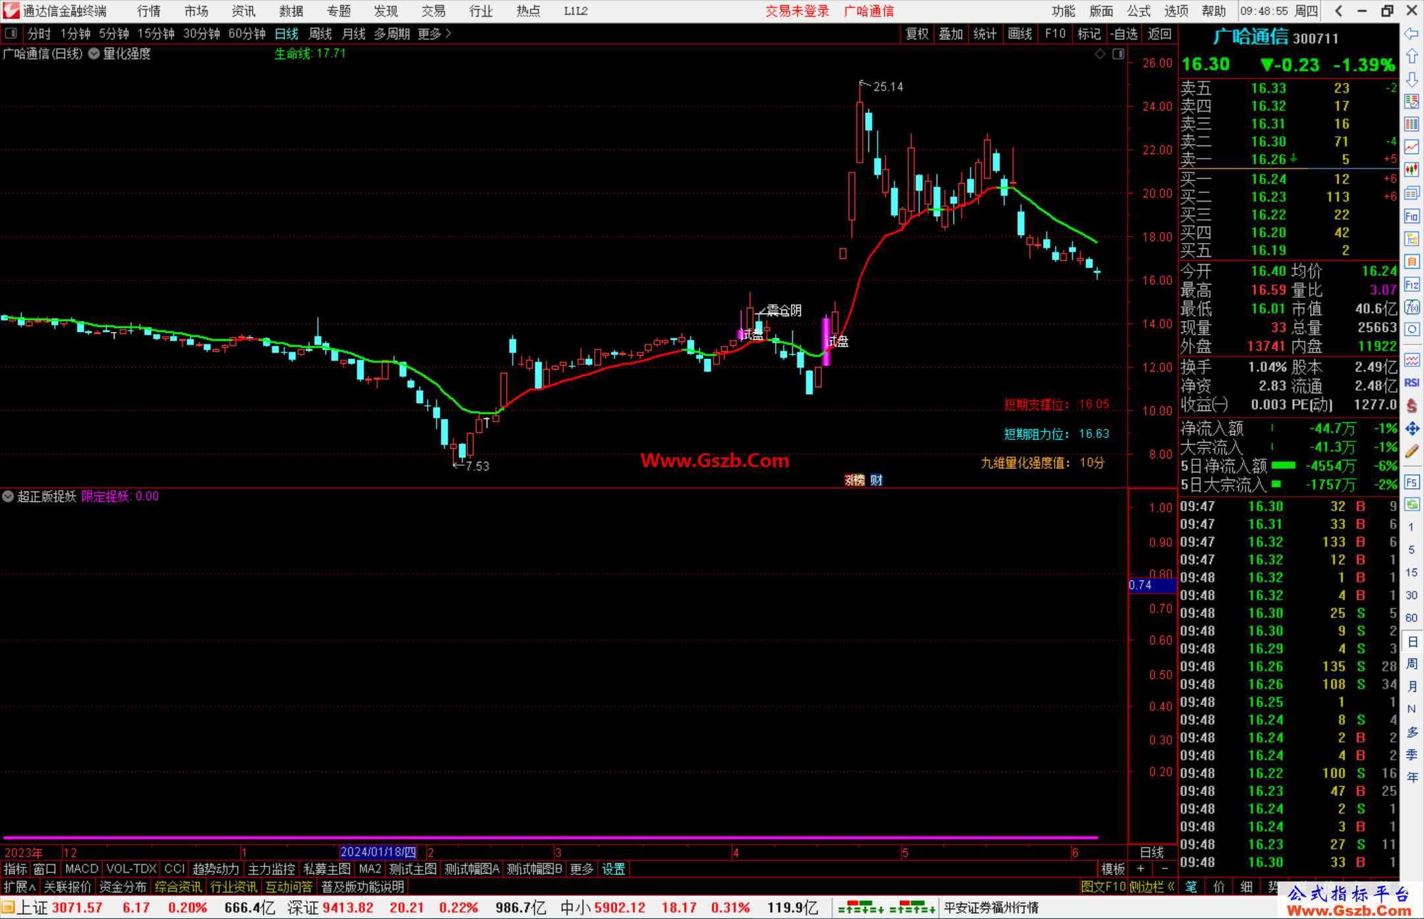
Task: Open the 日线 period selector at chart bottom-right
Action: click(1152, 852)
